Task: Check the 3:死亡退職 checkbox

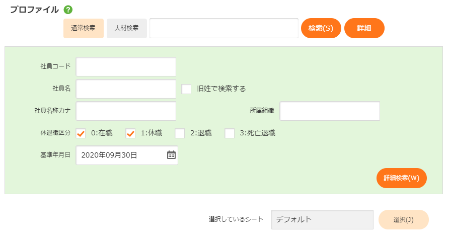Action: pyautogui.click(x=230, y=133)
